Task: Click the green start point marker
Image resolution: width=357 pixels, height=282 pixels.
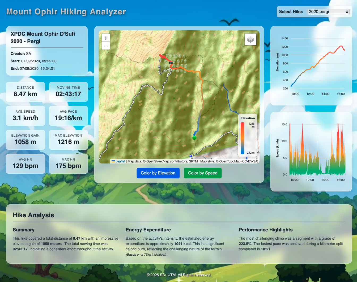Action: click(194, 138)
